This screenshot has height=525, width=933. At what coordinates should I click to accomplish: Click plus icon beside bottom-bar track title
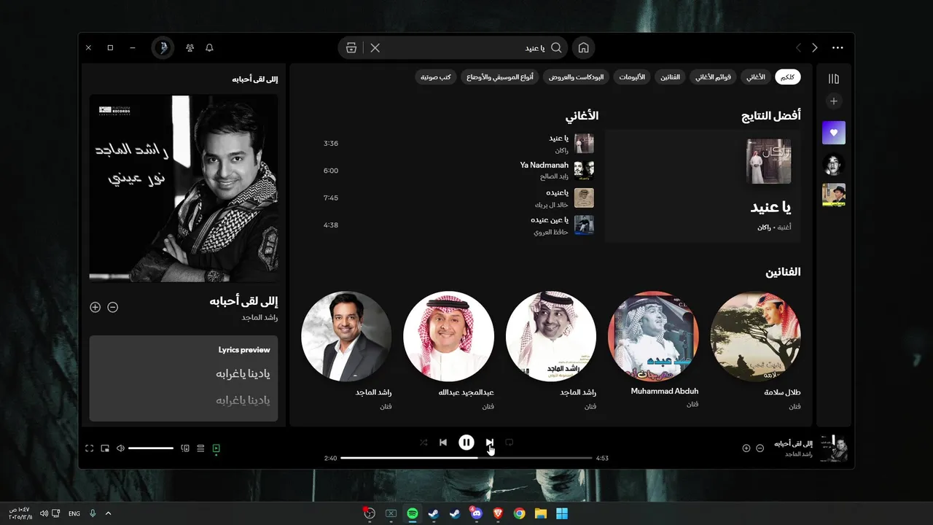tap(746, 448)
